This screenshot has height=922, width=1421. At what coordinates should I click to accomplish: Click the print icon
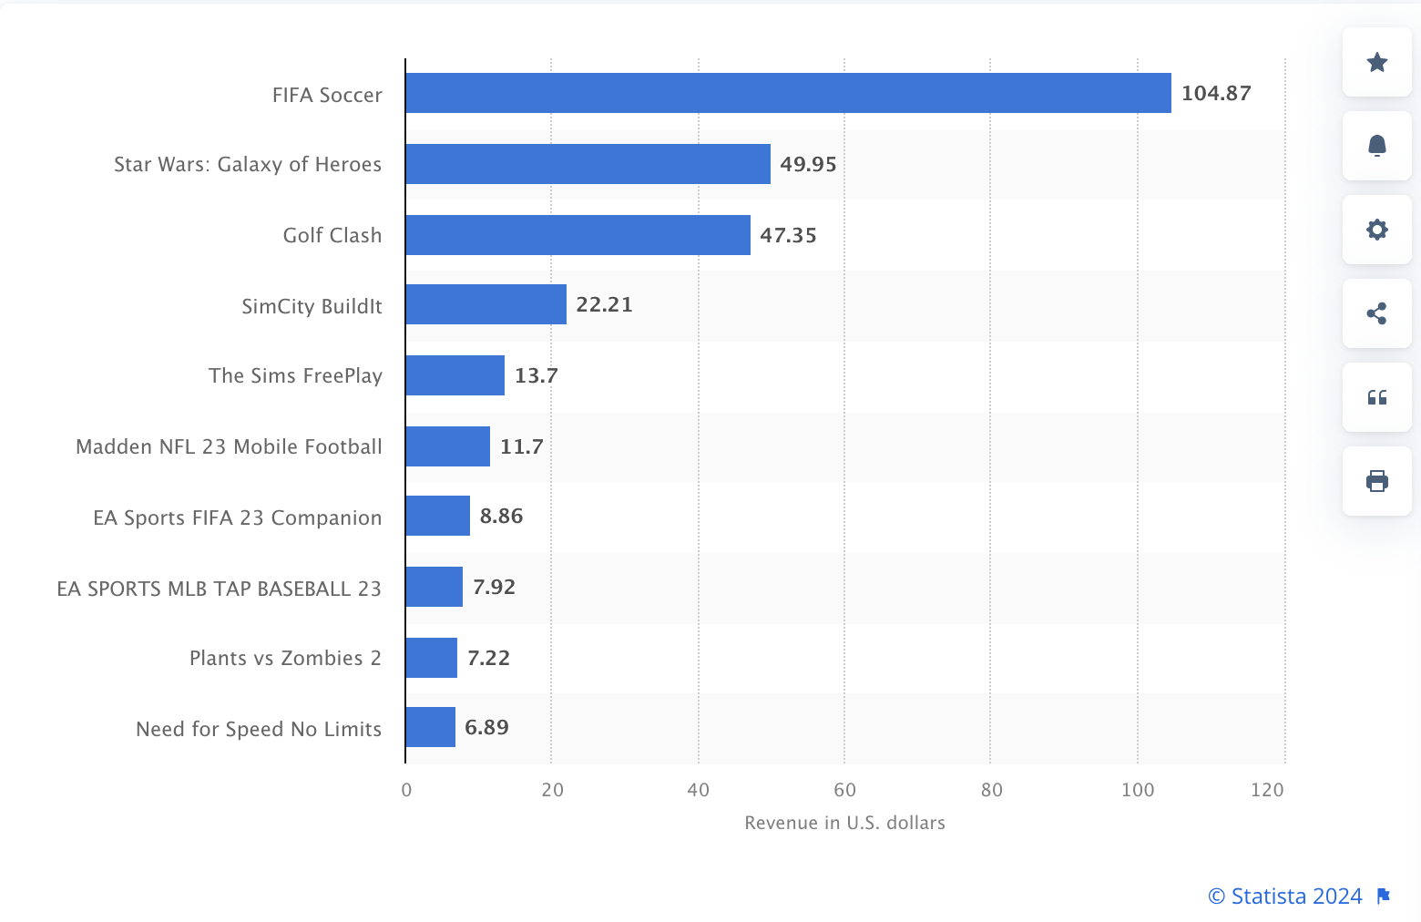1376,481
